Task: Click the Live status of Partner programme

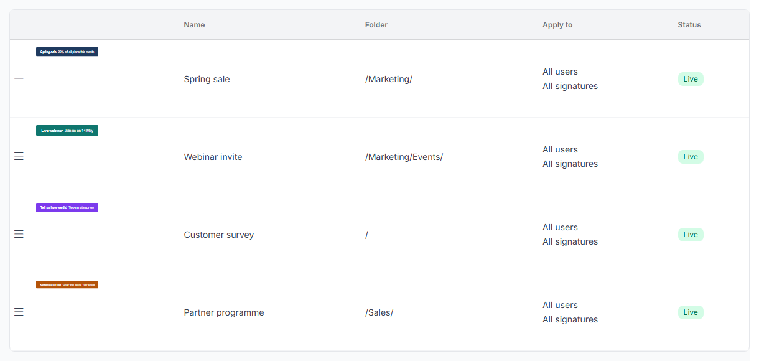Action: 691,312
